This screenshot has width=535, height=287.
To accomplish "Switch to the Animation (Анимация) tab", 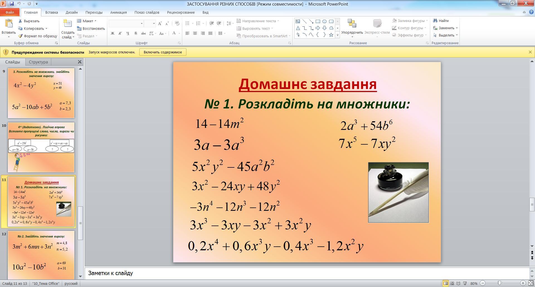I will pyautogui.click(x=118, y=12).
